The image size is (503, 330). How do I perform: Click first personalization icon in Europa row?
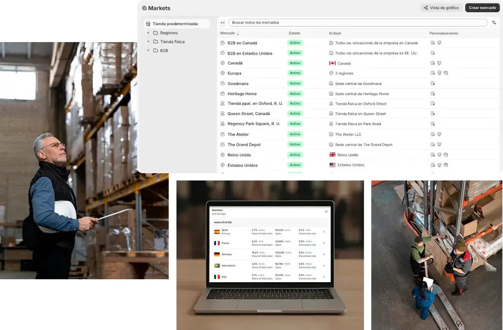(432, 73)
